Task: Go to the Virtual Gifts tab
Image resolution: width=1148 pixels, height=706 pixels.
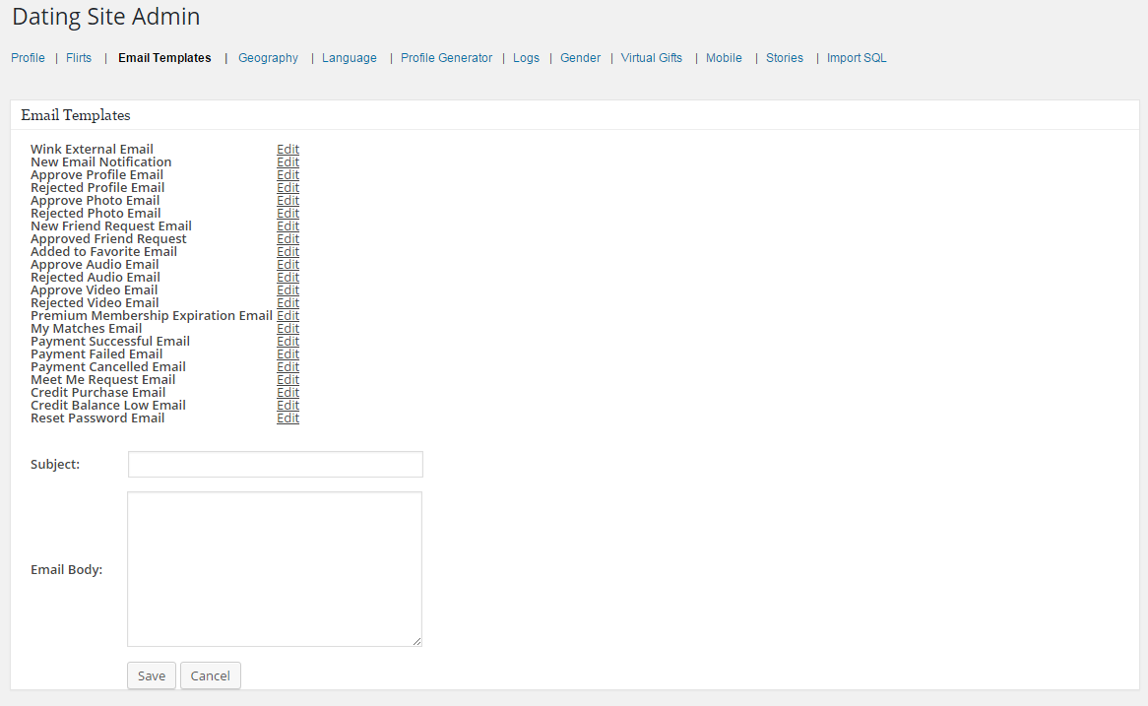Action: [651, 58]
